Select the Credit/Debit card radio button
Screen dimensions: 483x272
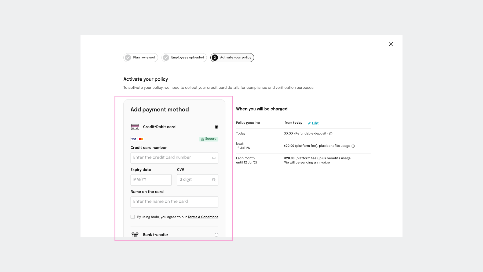pyautogui.click(x=216, y=127)
